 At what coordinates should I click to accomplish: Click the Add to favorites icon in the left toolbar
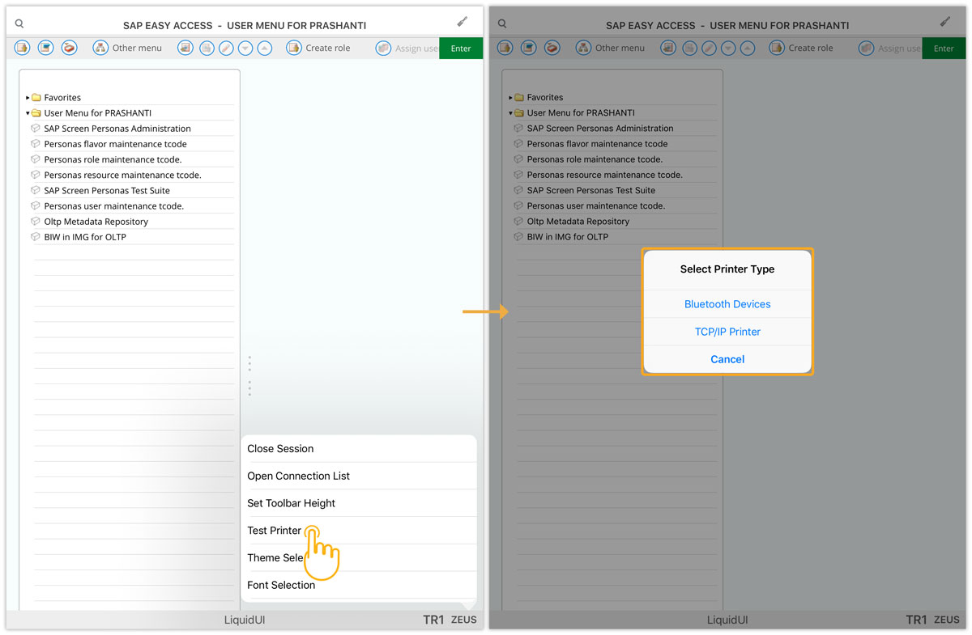185,48
